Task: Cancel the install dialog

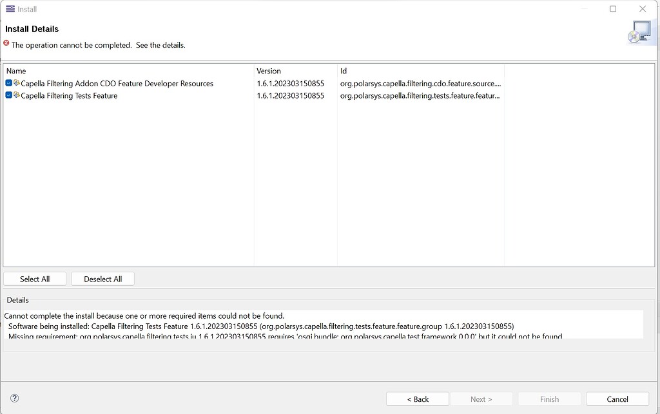Action: point(617,399)
